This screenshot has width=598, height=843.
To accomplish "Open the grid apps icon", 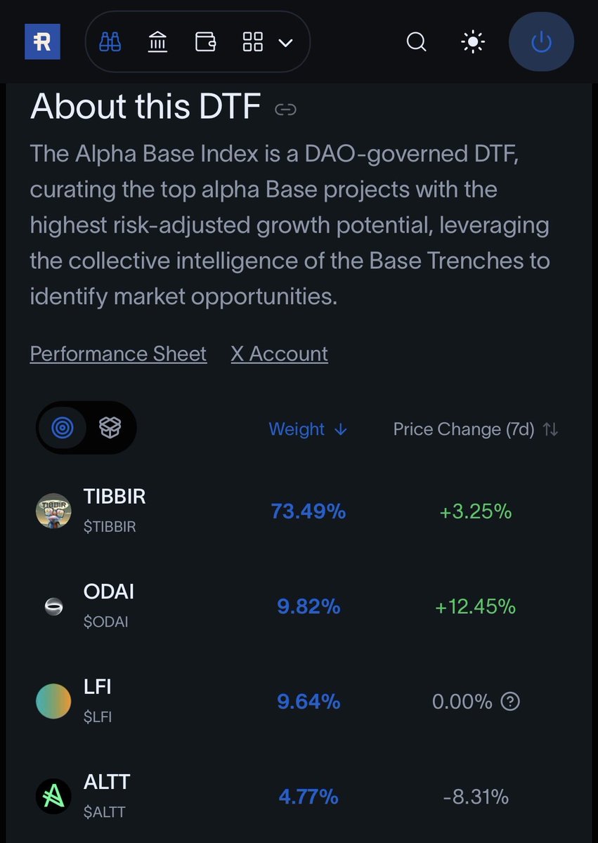I will coord(253,42).
